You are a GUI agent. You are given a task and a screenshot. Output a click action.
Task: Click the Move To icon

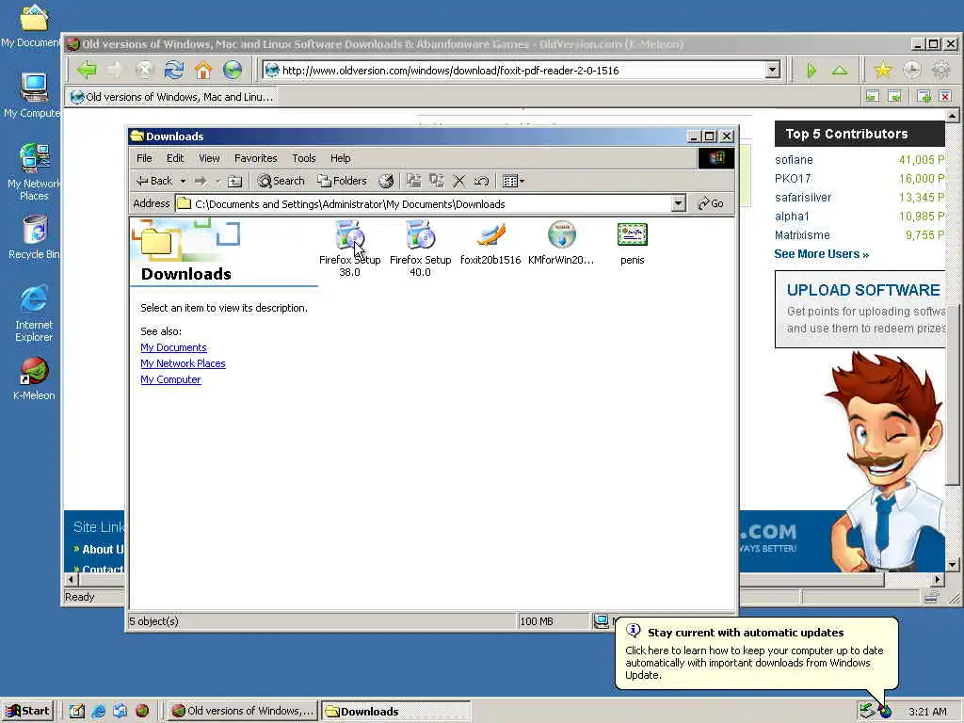pyautogui.click(x=414, y=181)
